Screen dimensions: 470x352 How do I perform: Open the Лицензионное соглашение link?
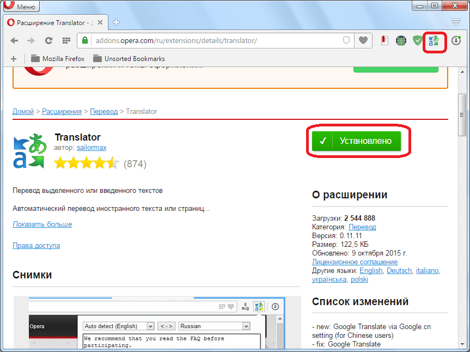(355, 262)
